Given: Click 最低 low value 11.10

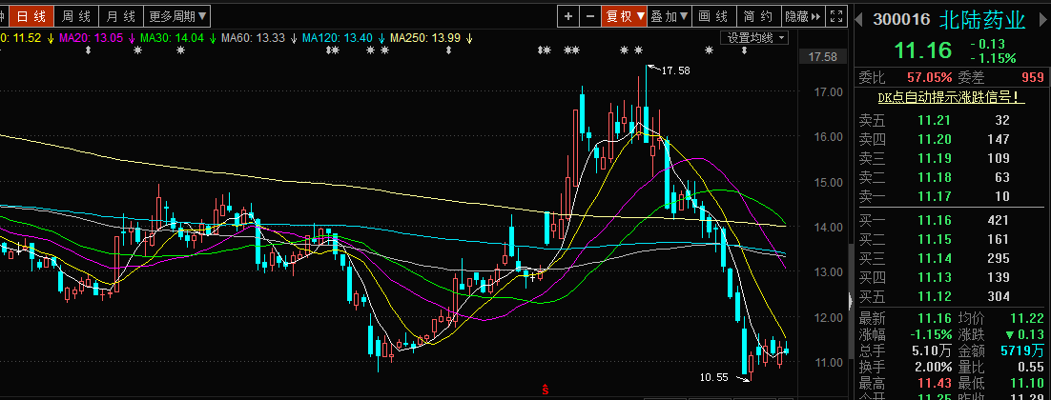Looking at the screenshot, I should click(x=1027, y=383).
